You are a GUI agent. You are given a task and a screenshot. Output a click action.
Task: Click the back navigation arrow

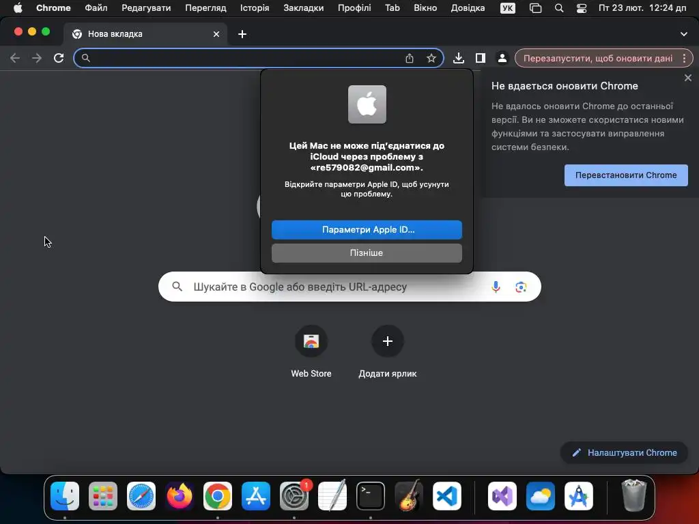point(15,58)
